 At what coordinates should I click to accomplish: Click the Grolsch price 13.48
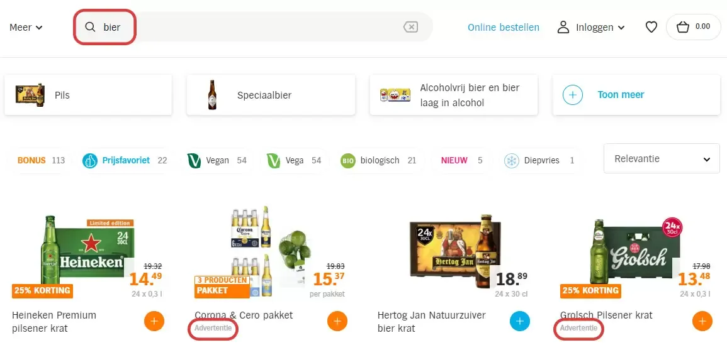tap(694, 279)
